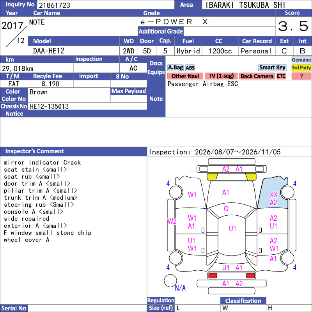Click the U1 mark on the roof

(x=232, y=229)
